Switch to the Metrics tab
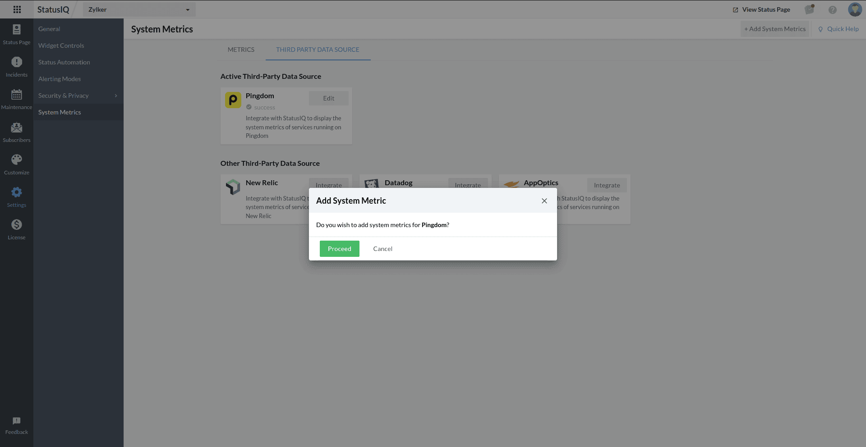Screen dimensions: 866x447 coord(241,50)
